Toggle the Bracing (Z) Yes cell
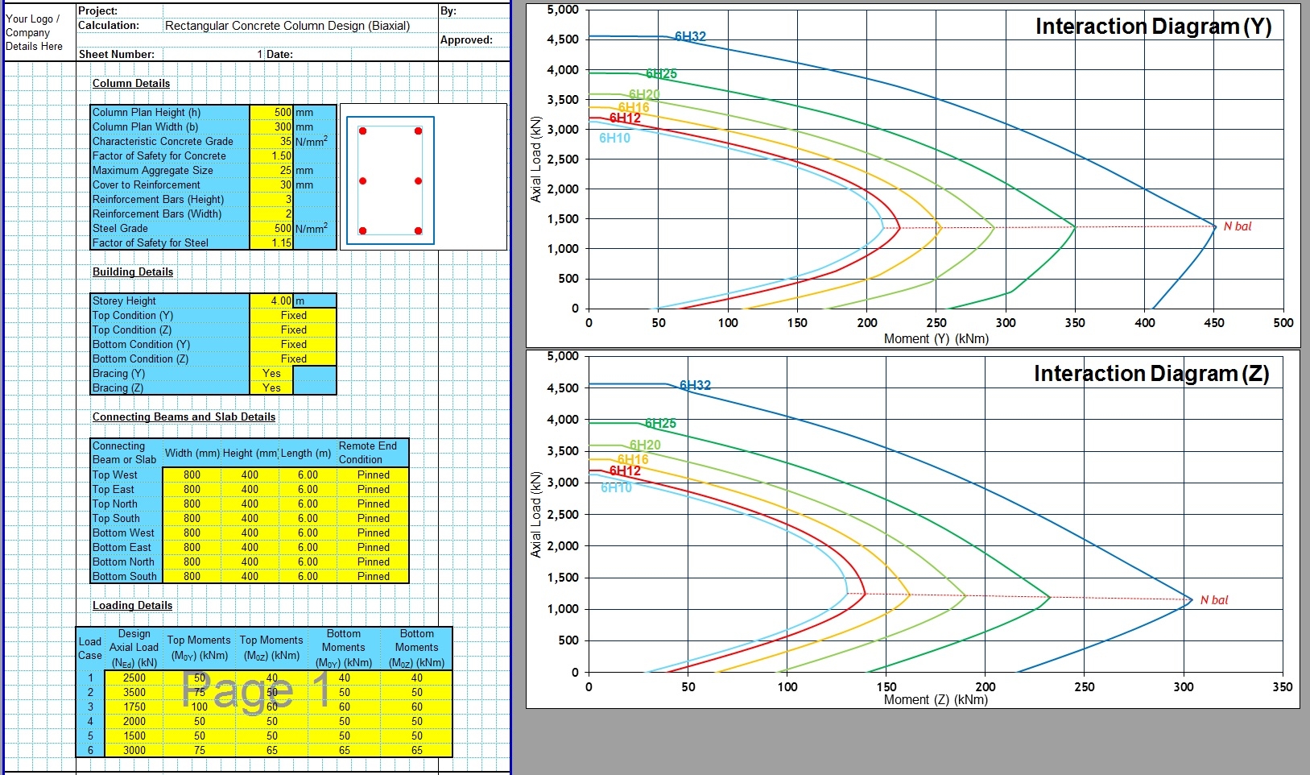The image size is (1310, 775). click(x=271, y=388)
